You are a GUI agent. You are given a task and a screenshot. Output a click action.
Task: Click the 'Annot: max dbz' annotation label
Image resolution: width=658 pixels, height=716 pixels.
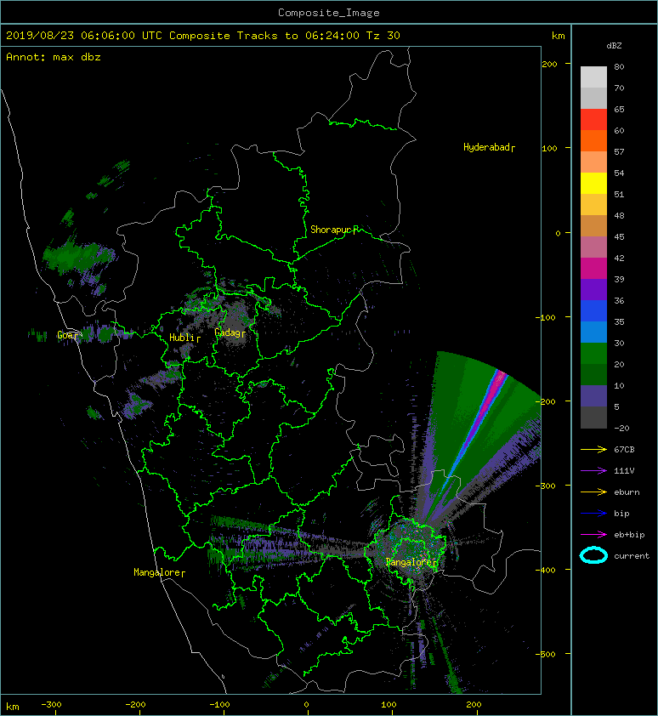point(54,57)
